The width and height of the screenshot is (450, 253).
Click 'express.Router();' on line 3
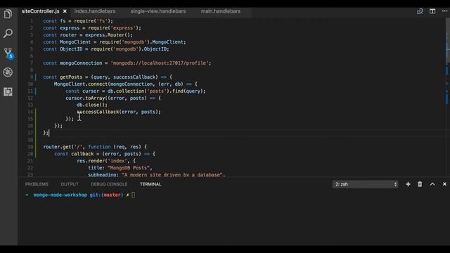coord(109,35)
